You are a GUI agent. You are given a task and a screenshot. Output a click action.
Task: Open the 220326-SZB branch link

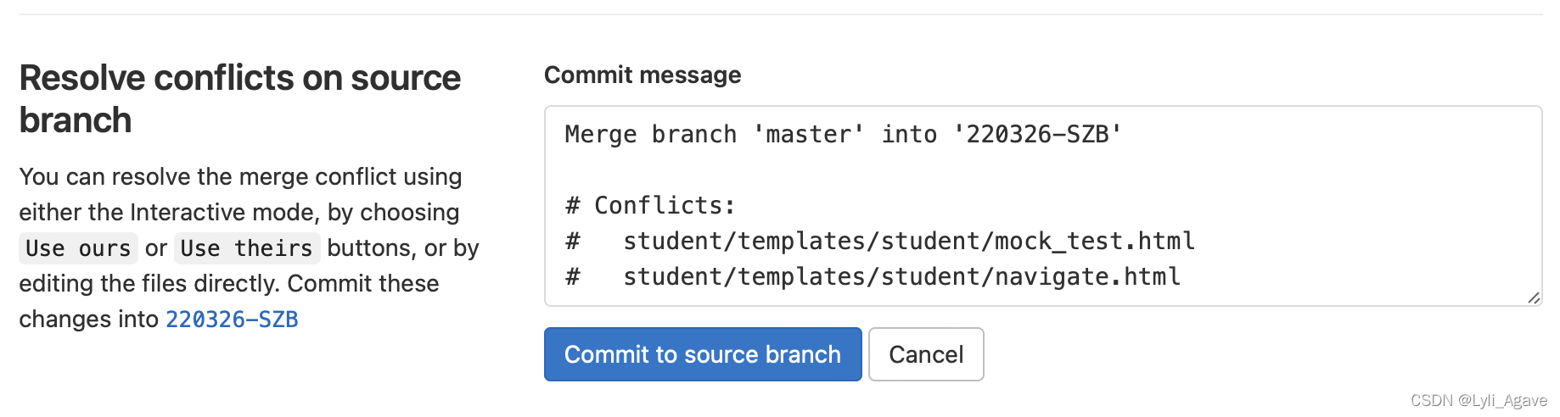click(232, 320)
